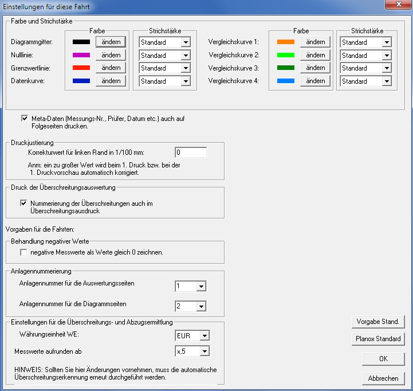
Task: Click ändern next to Vergleichskurve 4
Action: point(315,81)
